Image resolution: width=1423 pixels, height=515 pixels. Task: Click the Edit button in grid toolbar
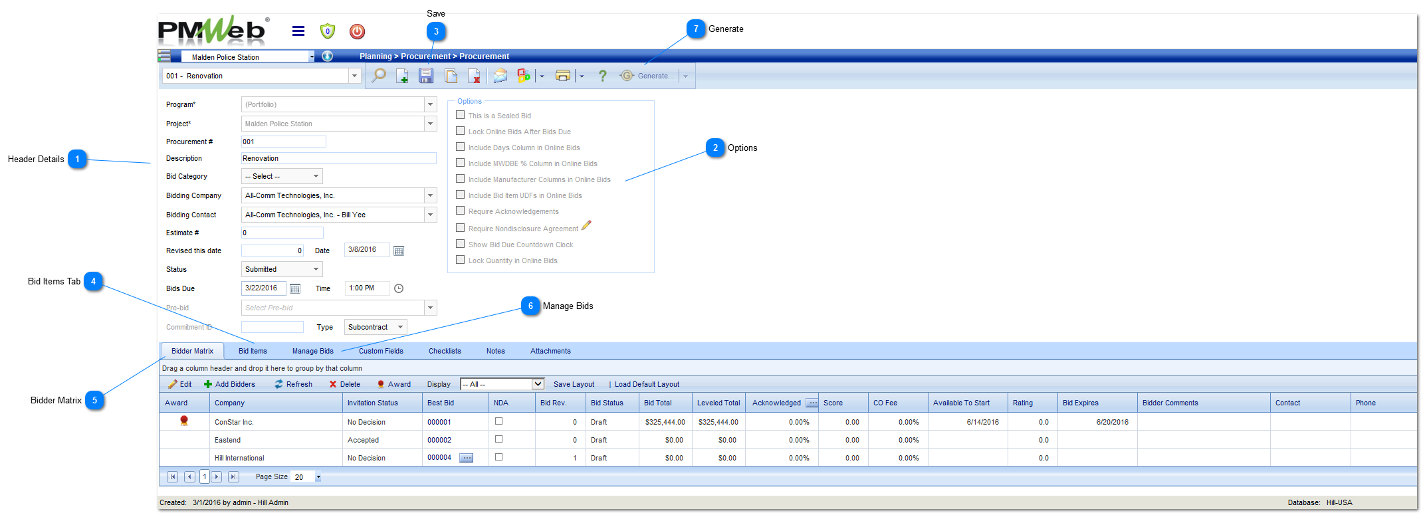click(180, 384)
